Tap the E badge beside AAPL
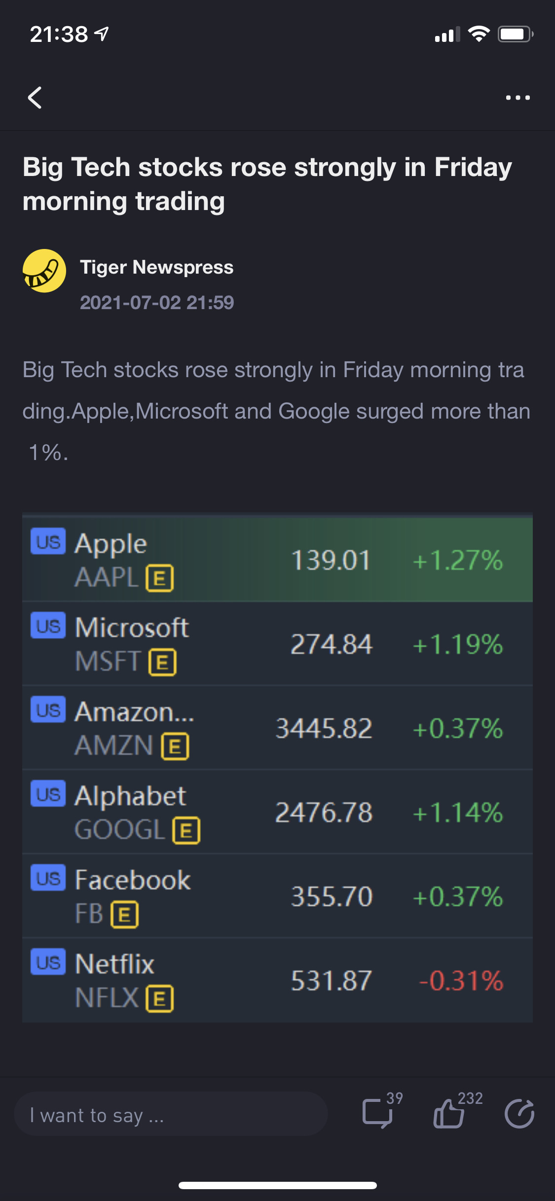The width and height of the screenshot is (555, 1201). pos(160,578)
